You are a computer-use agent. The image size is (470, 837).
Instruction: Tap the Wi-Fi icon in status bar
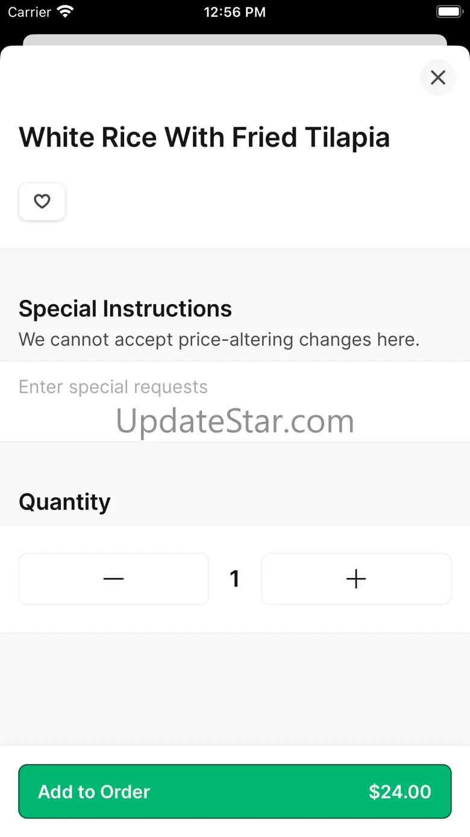coord(64,11)
